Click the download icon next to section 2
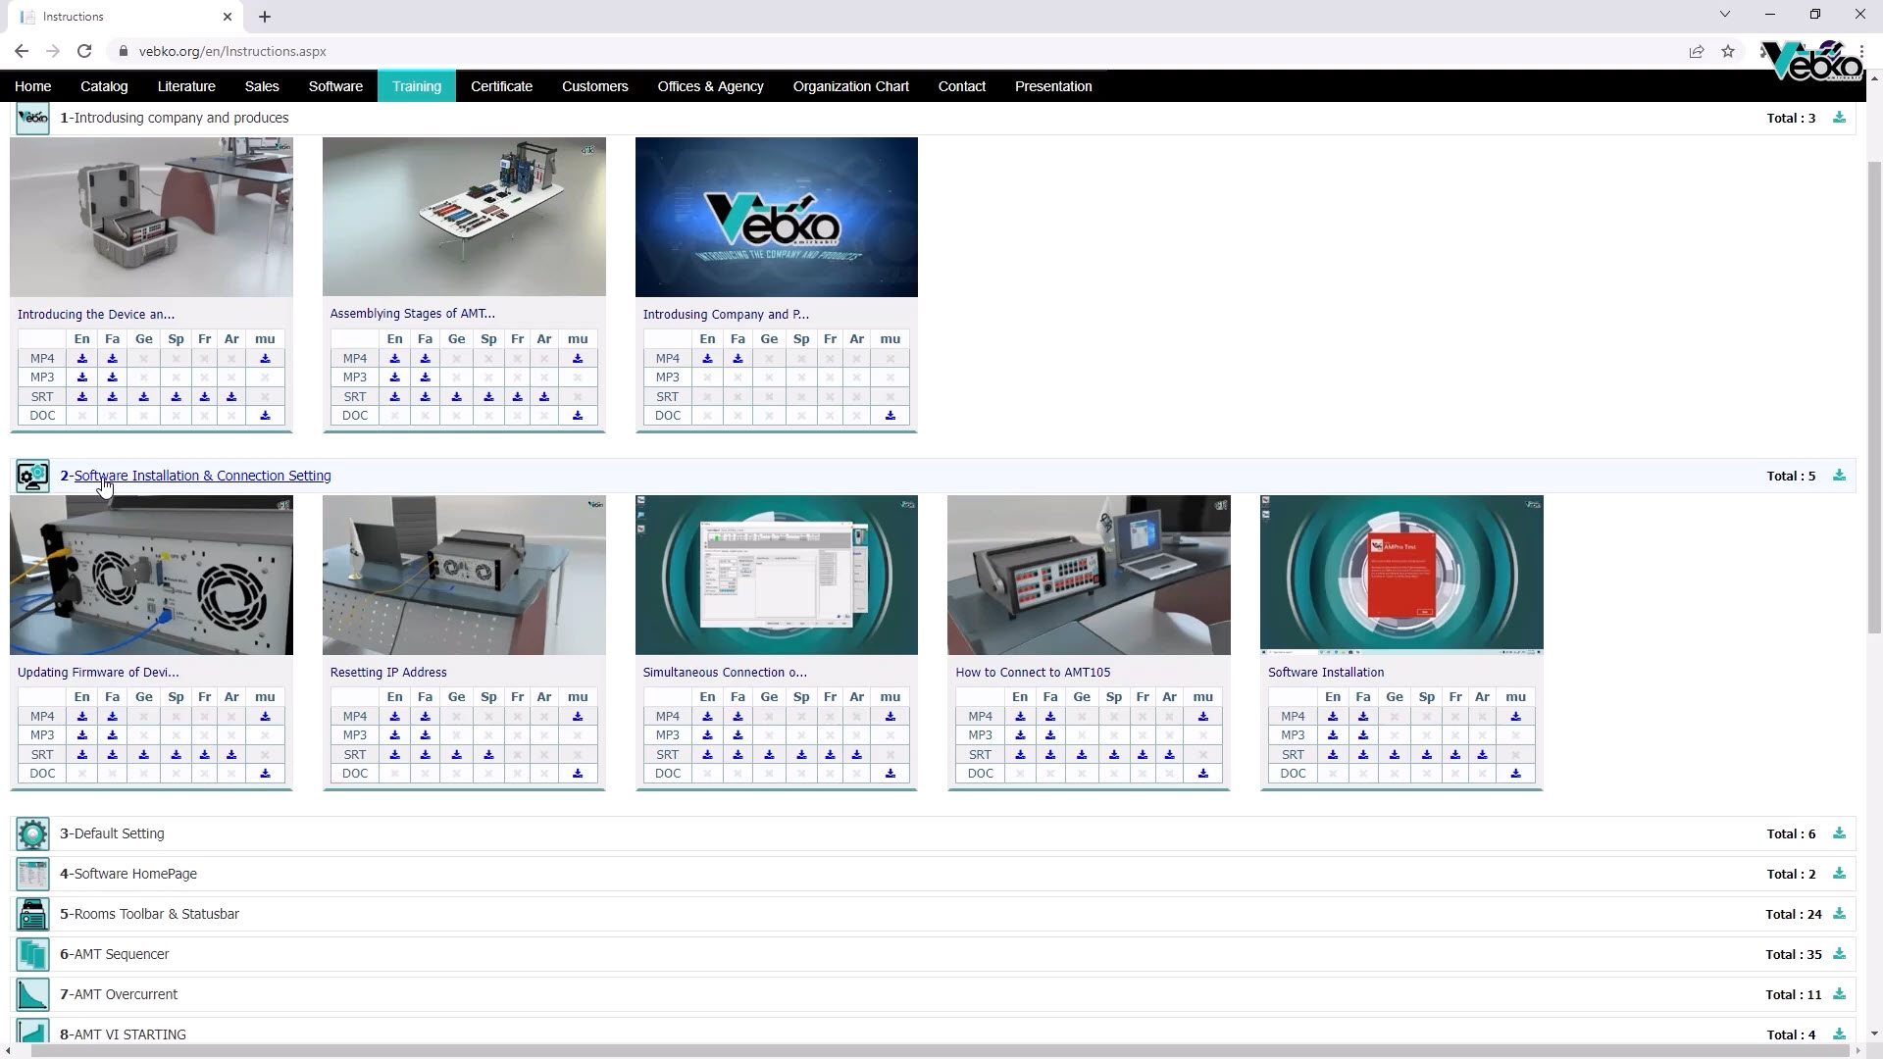Viewport: 1883px width, 1059px height. pyautogui.click(x=1839, y=475)
